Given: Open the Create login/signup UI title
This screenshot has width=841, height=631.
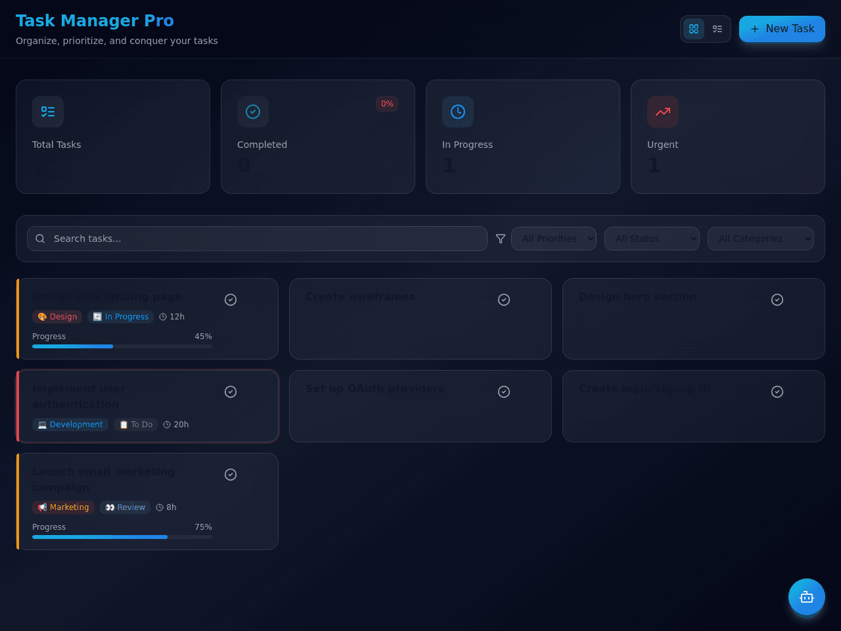Looking at the screenshot, I should tap(645, 389).
